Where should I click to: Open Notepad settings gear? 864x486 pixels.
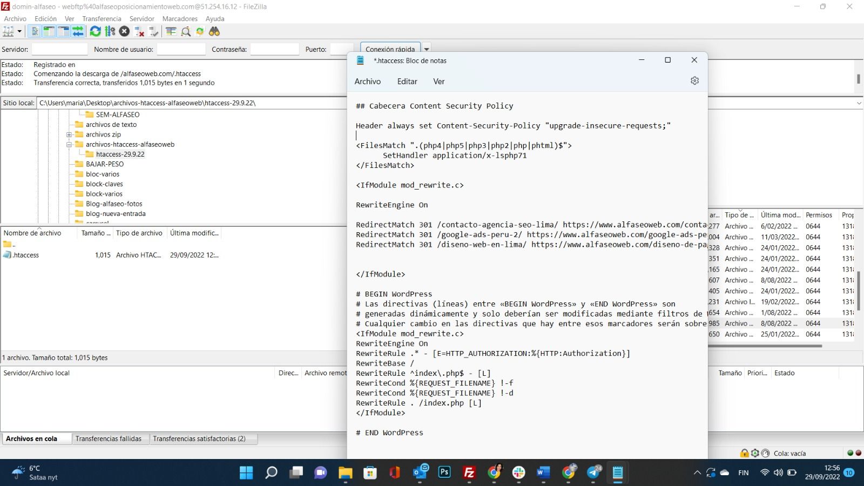click(x=694, y=80)
